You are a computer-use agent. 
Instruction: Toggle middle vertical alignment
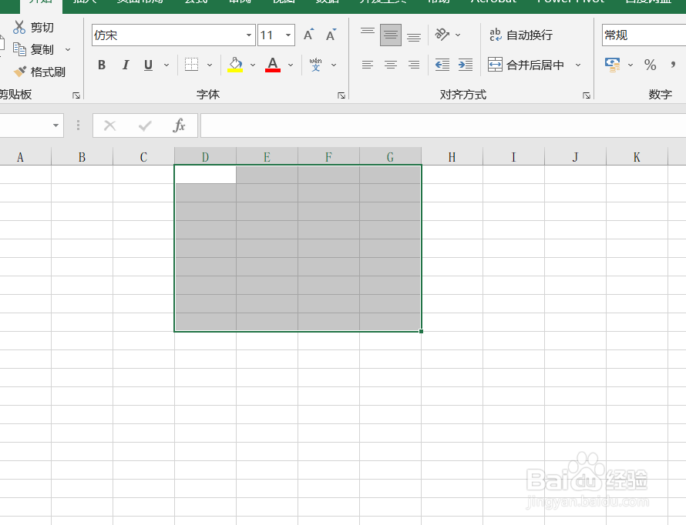[x=391, y=35]
